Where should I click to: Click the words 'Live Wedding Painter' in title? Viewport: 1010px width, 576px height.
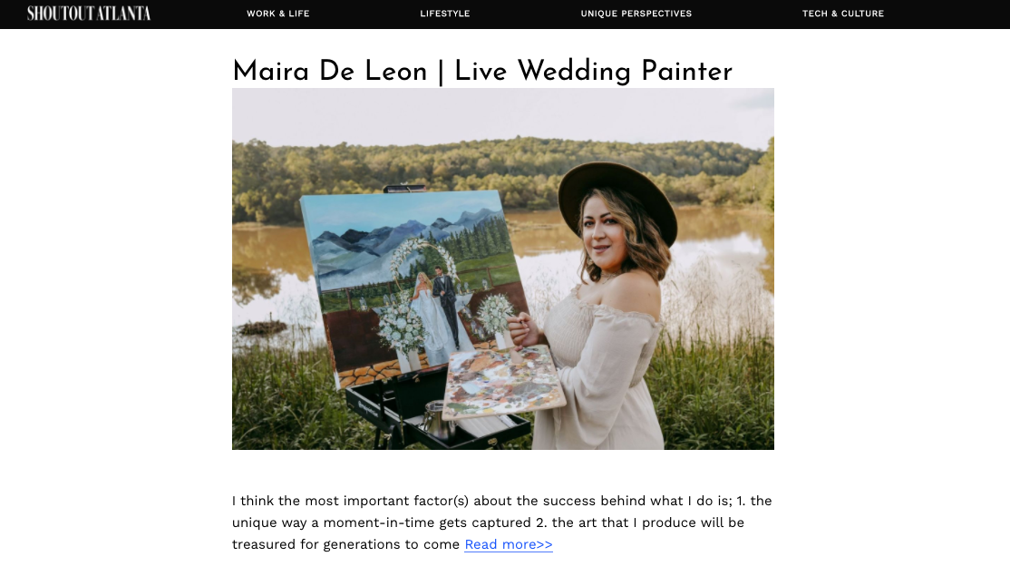coord(593,71)
